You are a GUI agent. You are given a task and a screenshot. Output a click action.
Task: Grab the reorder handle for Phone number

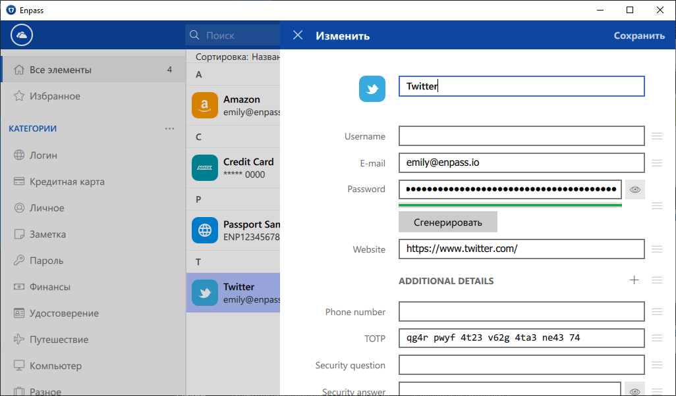pos(657,312)
